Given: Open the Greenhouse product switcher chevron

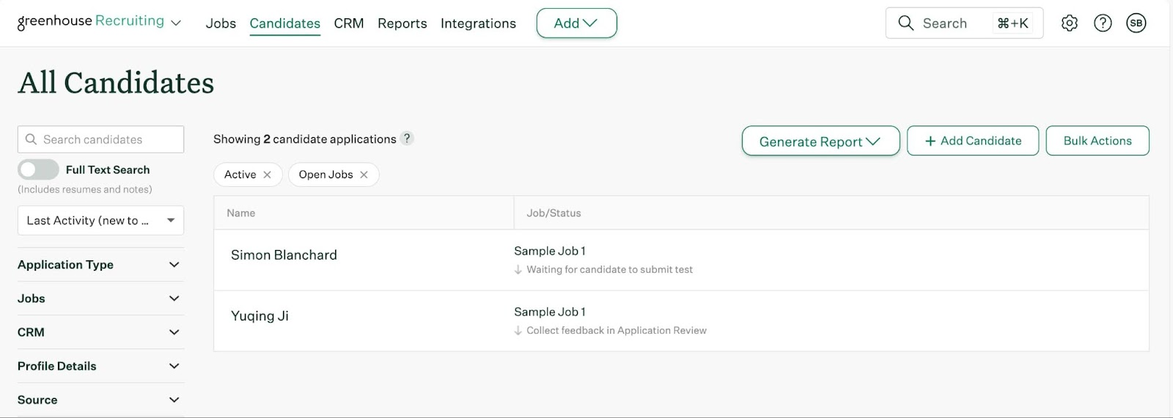Looking at the screenshot, I should tap(176, 23).
